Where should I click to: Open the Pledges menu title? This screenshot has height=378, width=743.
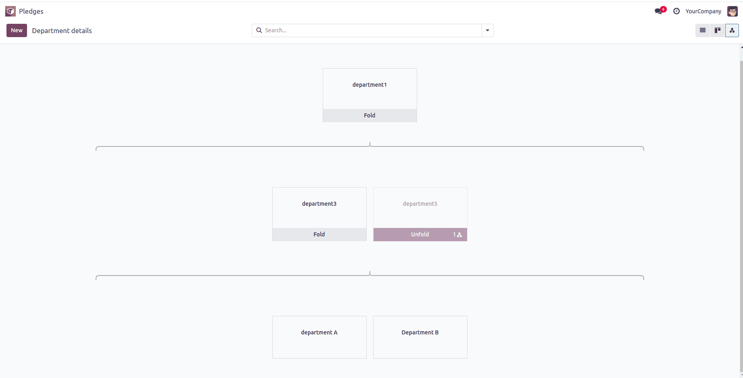pos(31,11)
